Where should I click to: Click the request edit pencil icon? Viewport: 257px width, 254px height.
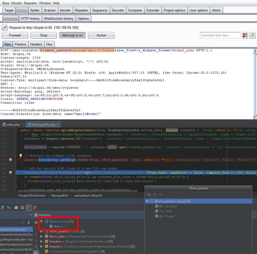tap(5, 28)
